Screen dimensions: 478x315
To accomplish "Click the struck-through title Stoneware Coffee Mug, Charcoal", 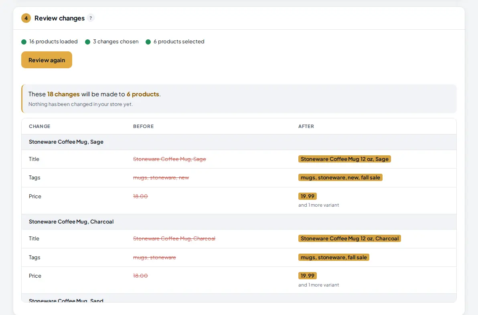I will click(x=174, y=238).
